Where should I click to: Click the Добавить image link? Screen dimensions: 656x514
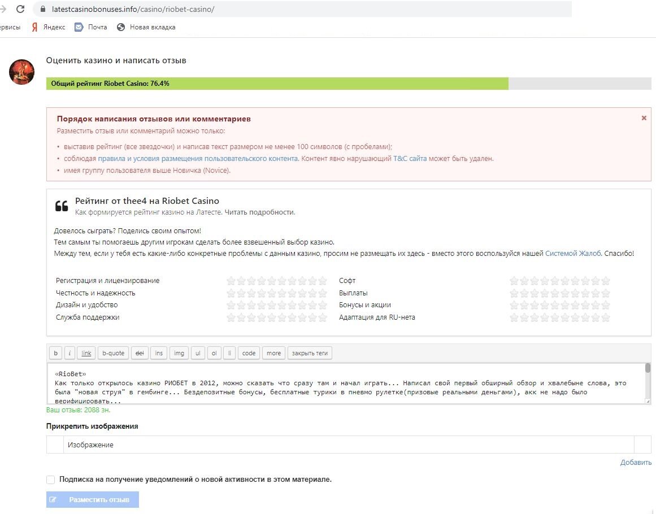[636, 462]
